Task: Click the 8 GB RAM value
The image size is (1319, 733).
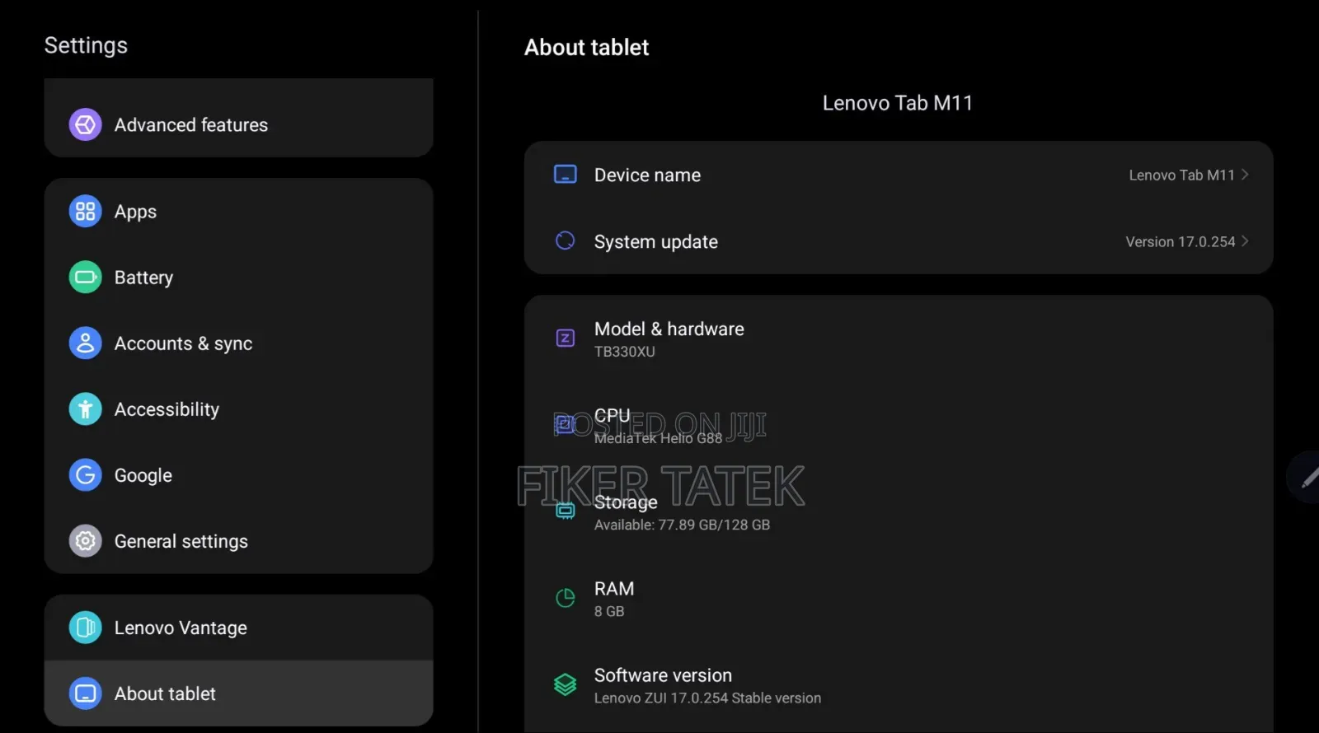Action: tap(609, 611)
